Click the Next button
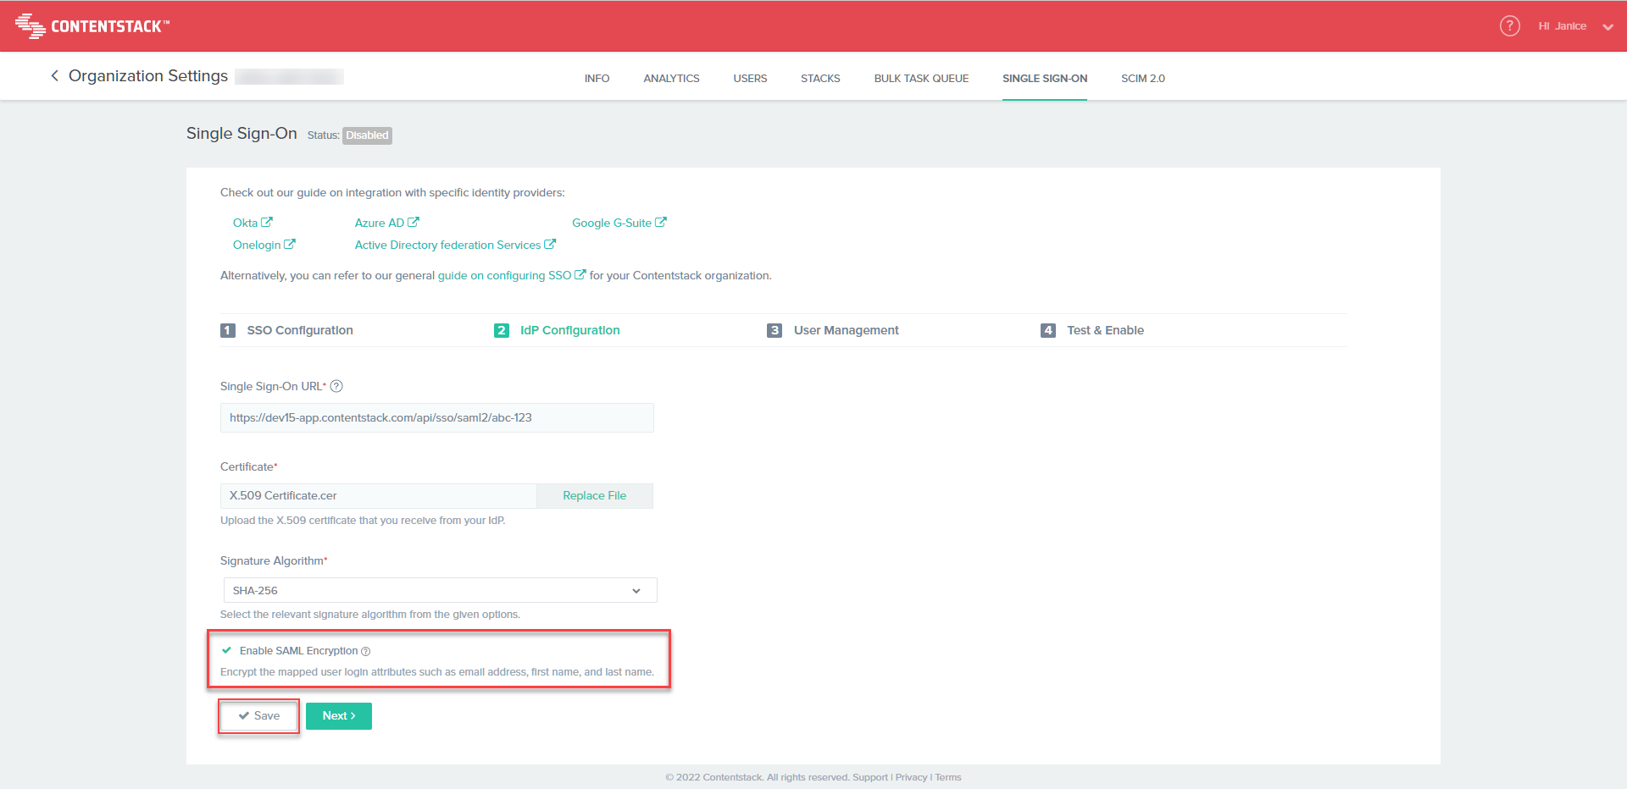Screen dimensions: 1627x789 pyautogui.click(x=339, y=716)
